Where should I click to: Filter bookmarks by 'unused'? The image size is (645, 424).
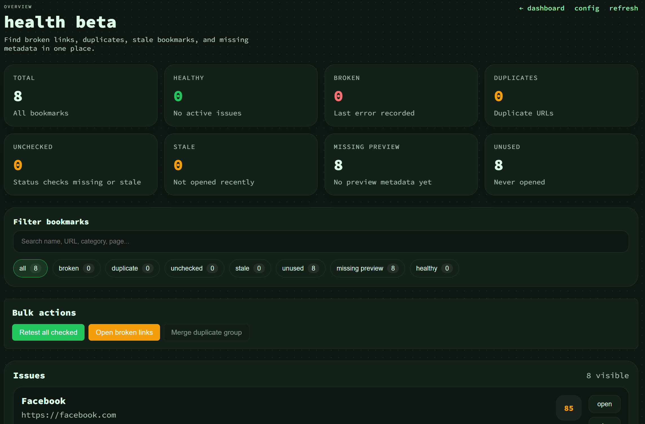[x=300, y=268]
